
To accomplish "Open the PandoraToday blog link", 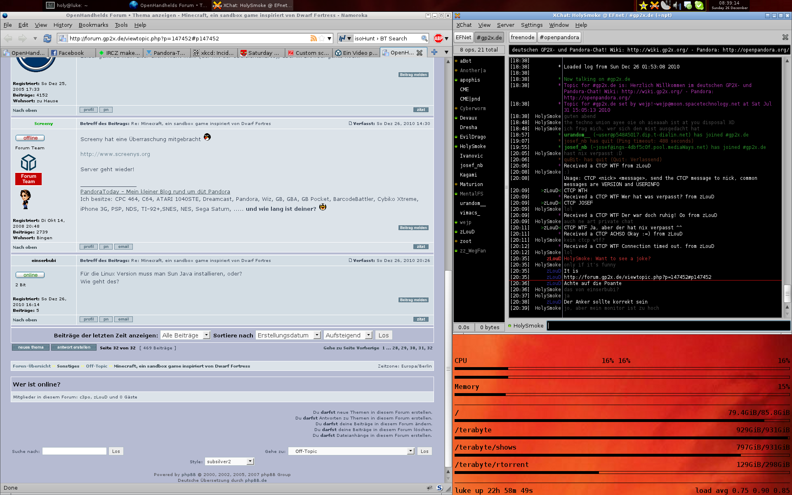I will tap(155, 191).
